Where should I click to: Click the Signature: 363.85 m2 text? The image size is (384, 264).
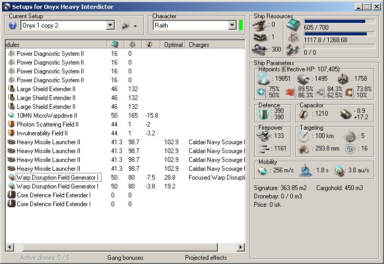tap(280, 188)
